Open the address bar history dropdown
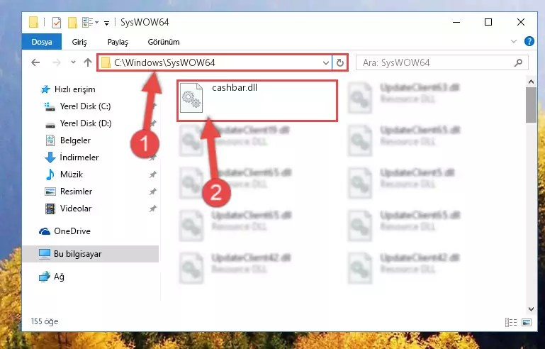545x349 pixels. pyautogui.click(x=326, y=63)
